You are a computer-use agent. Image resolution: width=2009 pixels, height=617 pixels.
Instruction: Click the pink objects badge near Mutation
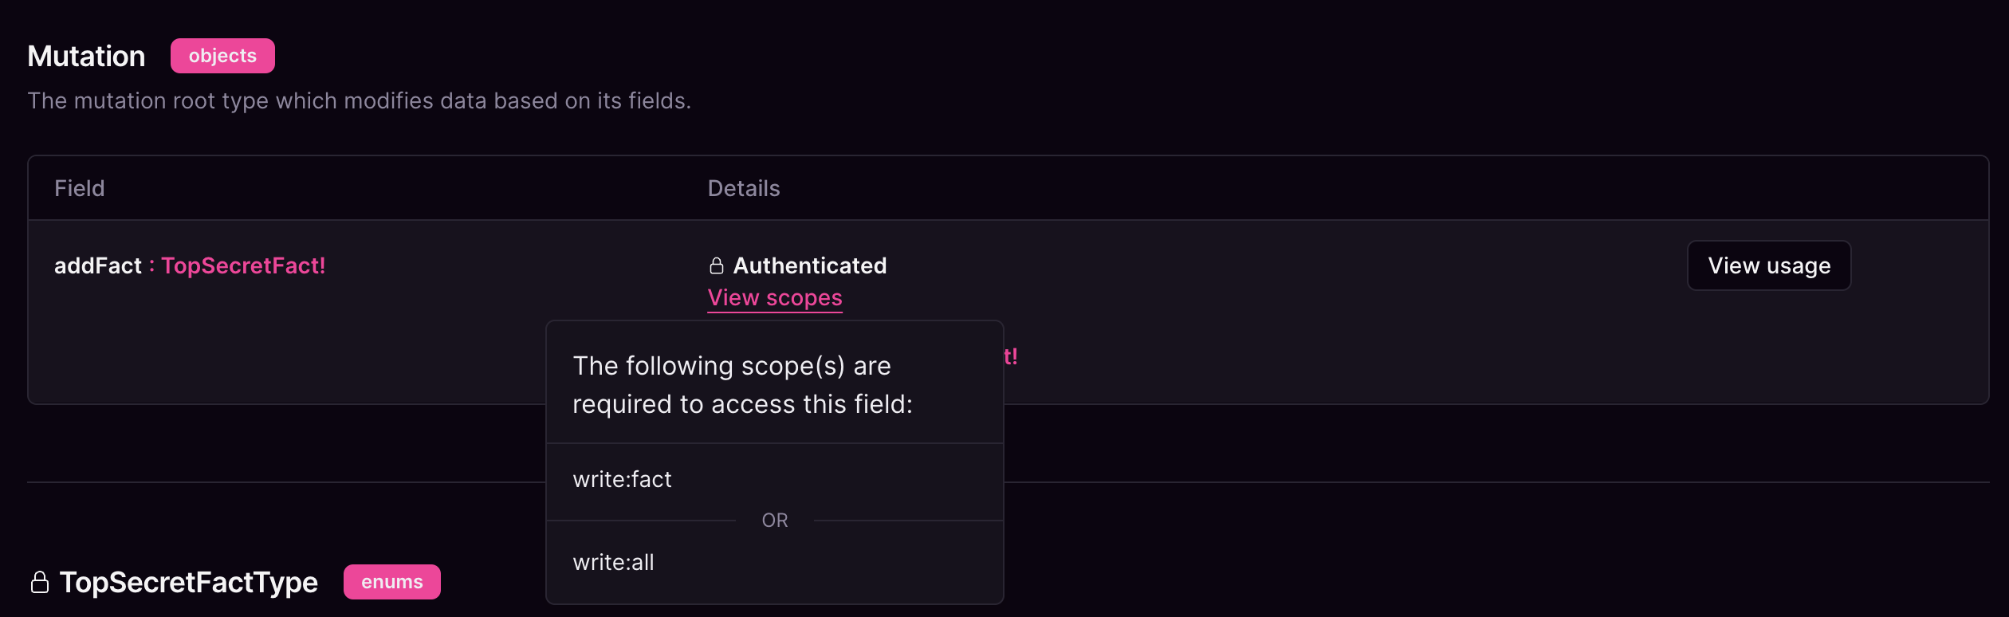click(x=222, y=56)
